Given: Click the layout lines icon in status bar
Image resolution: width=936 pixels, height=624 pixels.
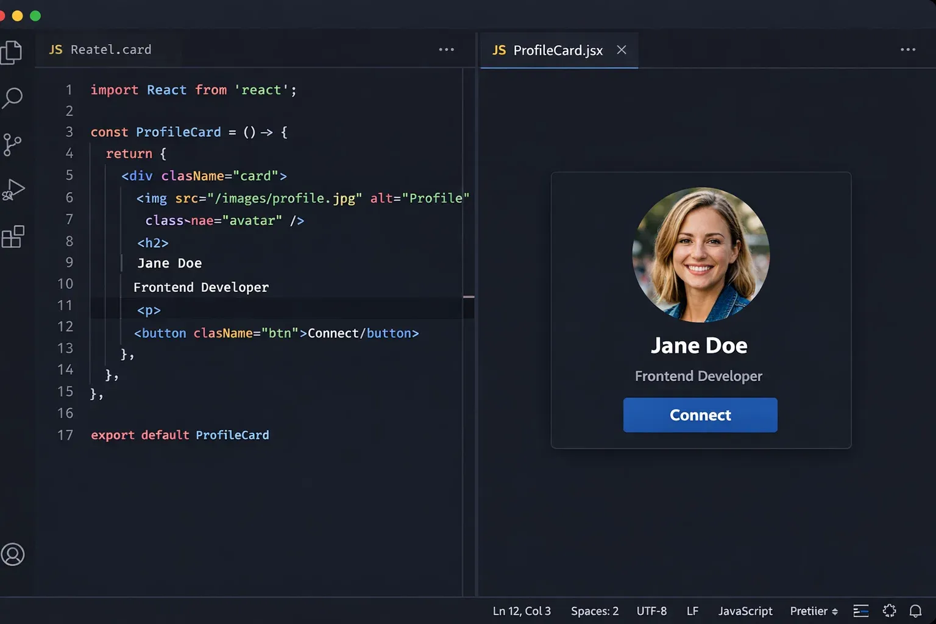Looking at the screenshot, I should point(860,611).
